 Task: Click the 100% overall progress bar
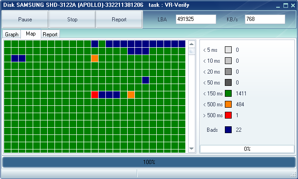pos(149,162)
